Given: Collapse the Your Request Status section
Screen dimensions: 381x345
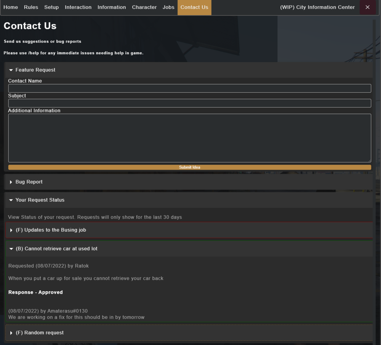Looking at the screenshot, I should [x=40, y=200].
